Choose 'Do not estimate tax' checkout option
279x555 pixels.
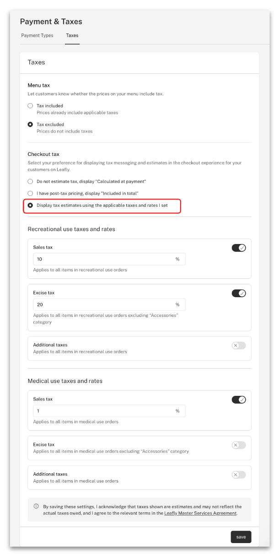[x=30, y=181]
